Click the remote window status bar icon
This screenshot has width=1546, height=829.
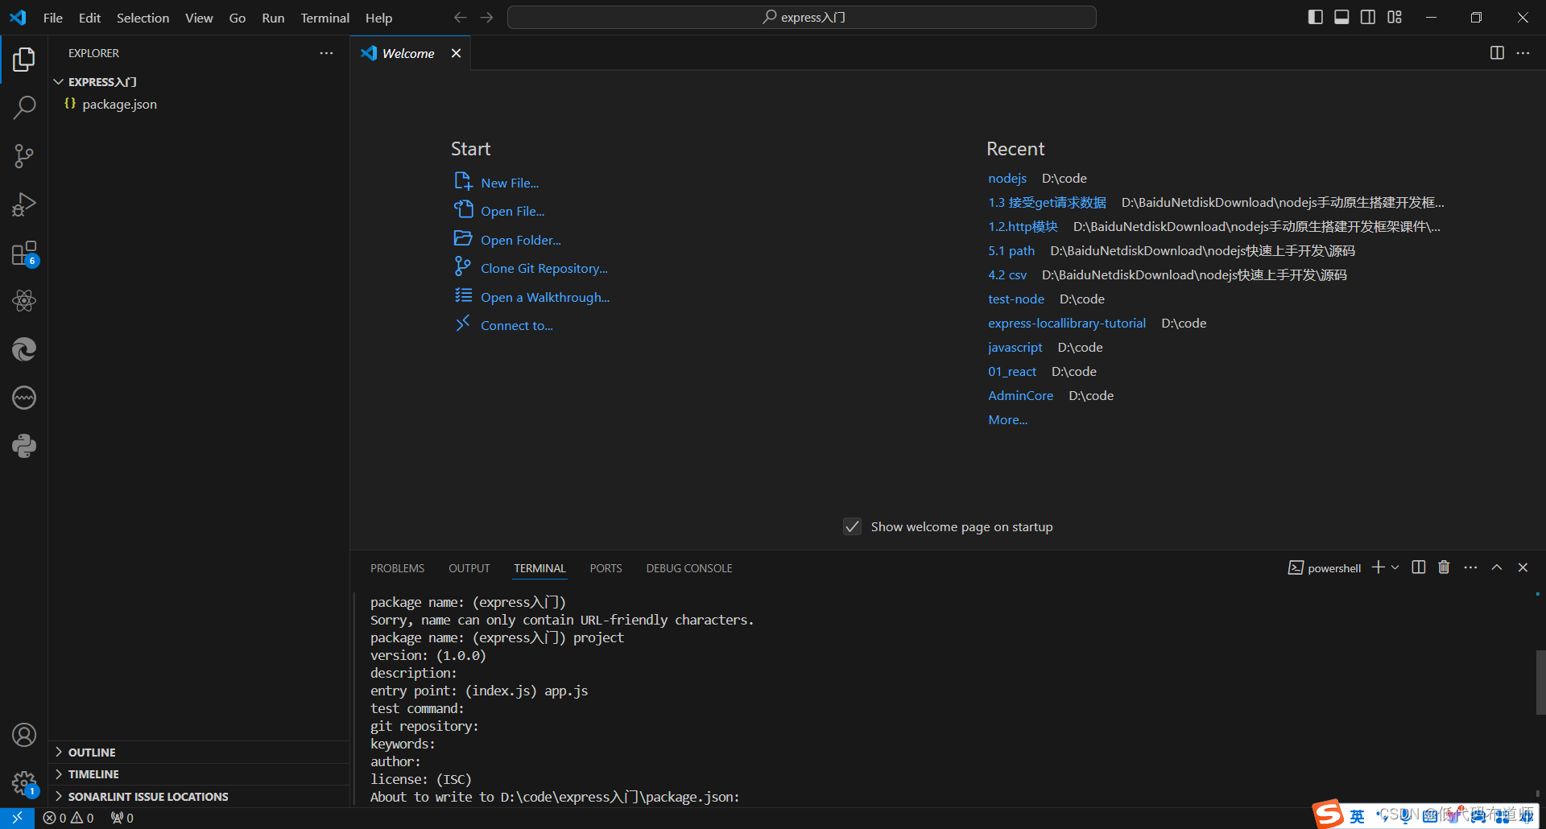click(17, 818)
